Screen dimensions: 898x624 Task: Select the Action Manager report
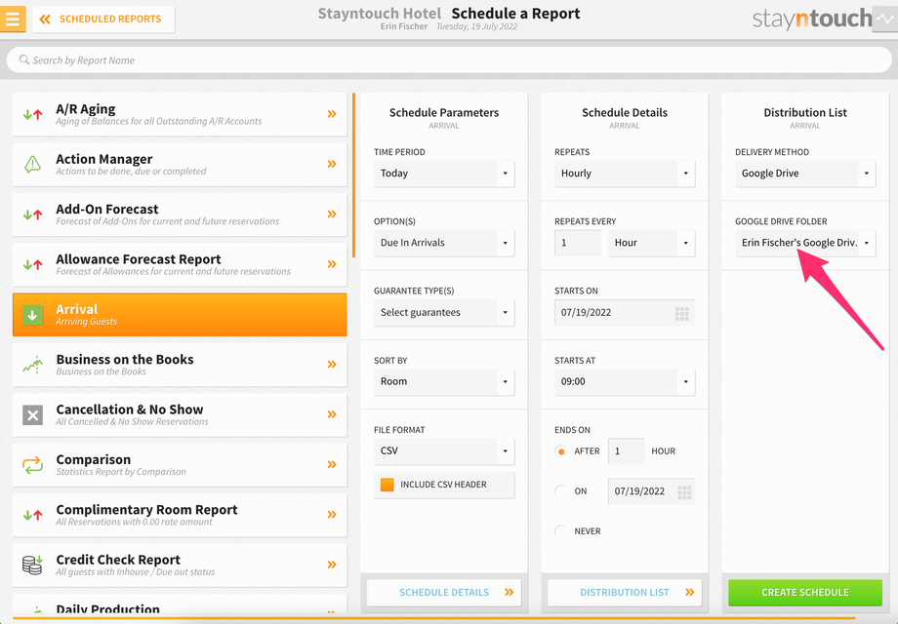(x=180, y=164)
